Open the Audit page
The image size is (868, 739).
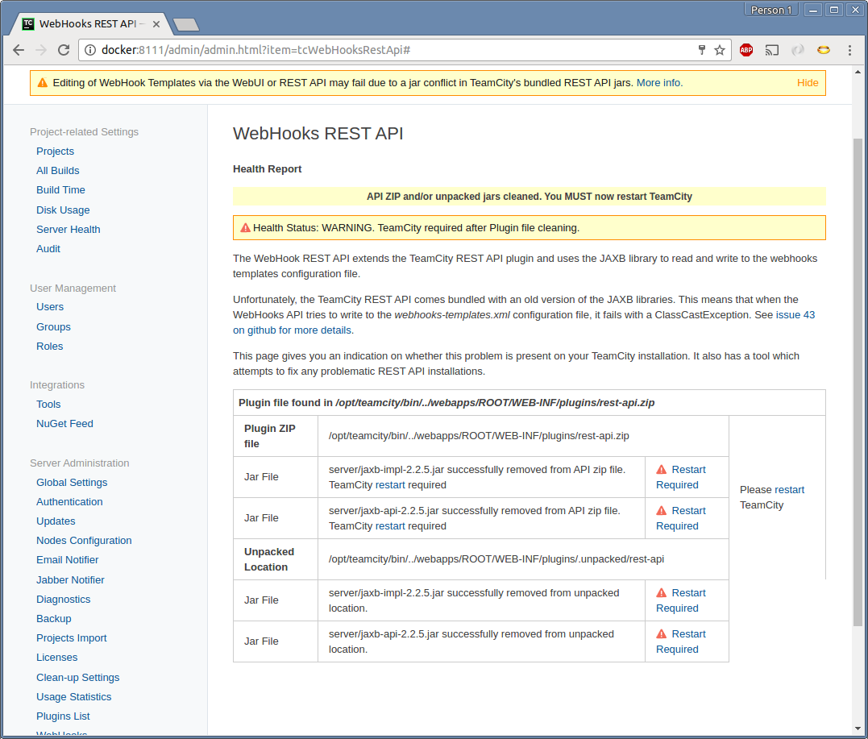(48, 248)
